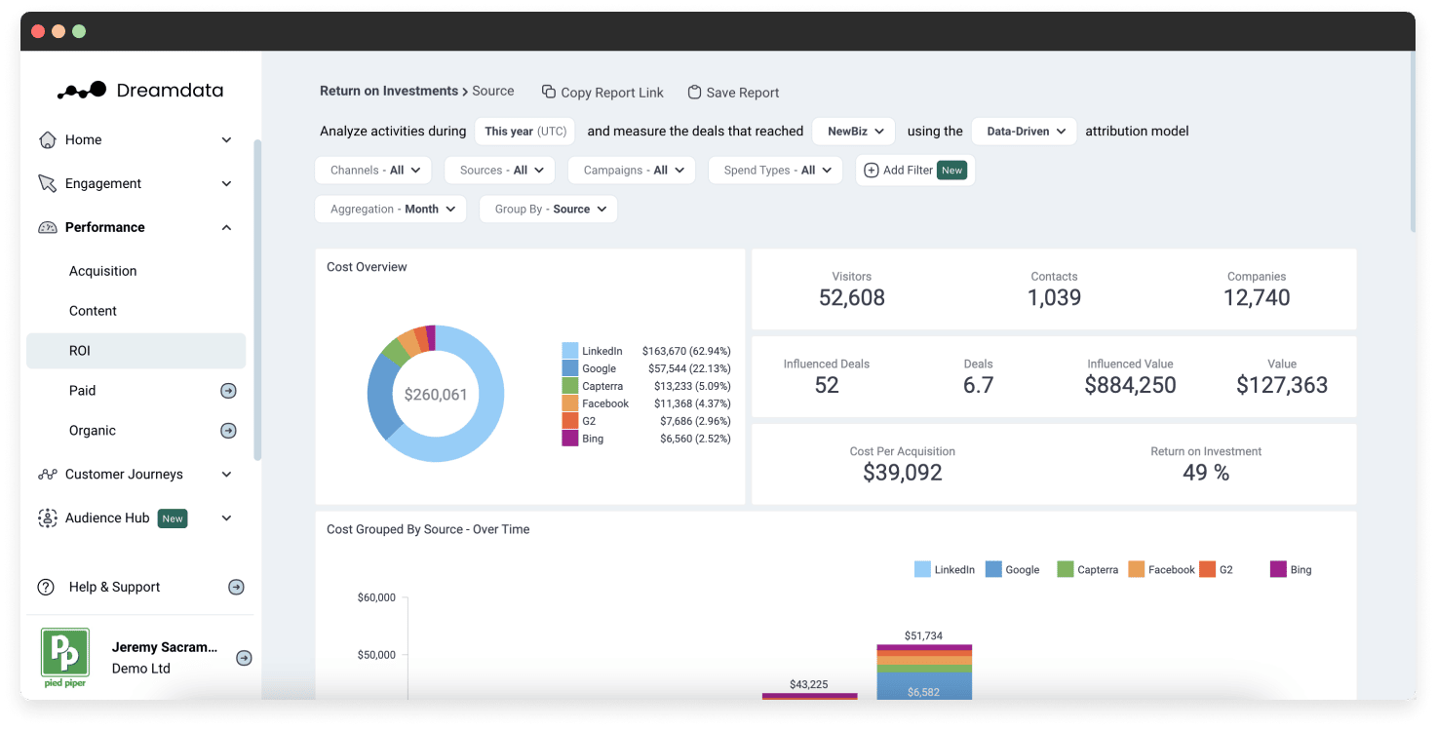Screen dimensions: 1436x729
Task: Click the plus icon in Add Filter
Action: [x=872, y=170]
